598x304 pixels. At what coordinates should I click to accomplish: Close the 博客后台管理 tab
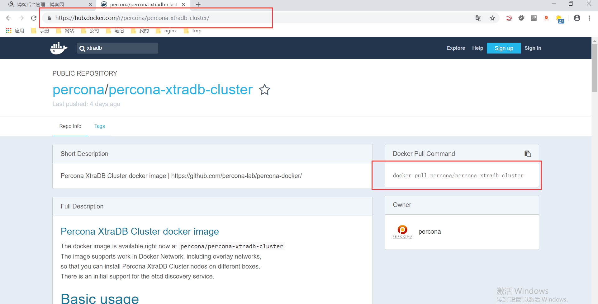tap(90, 4)
